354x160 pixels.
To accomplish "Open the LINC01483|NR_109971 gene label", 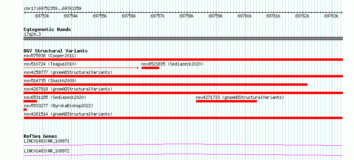I will [x=47, y=141].
